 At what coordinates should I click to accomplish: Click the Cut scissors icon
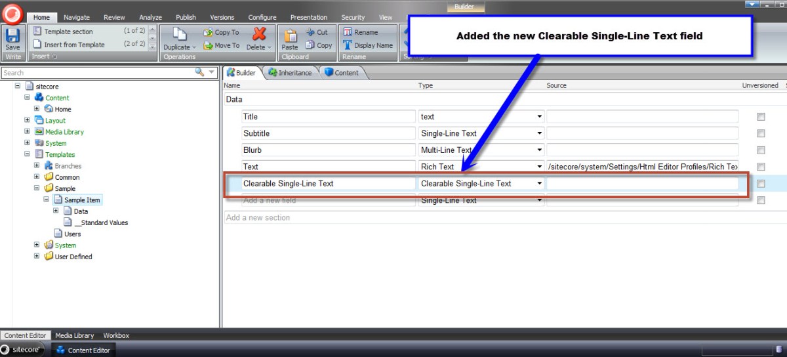pos(311,32)
